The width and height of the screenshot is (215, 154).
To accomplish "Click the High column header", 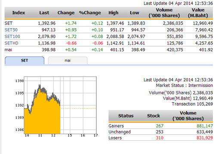I will [114, 13].
